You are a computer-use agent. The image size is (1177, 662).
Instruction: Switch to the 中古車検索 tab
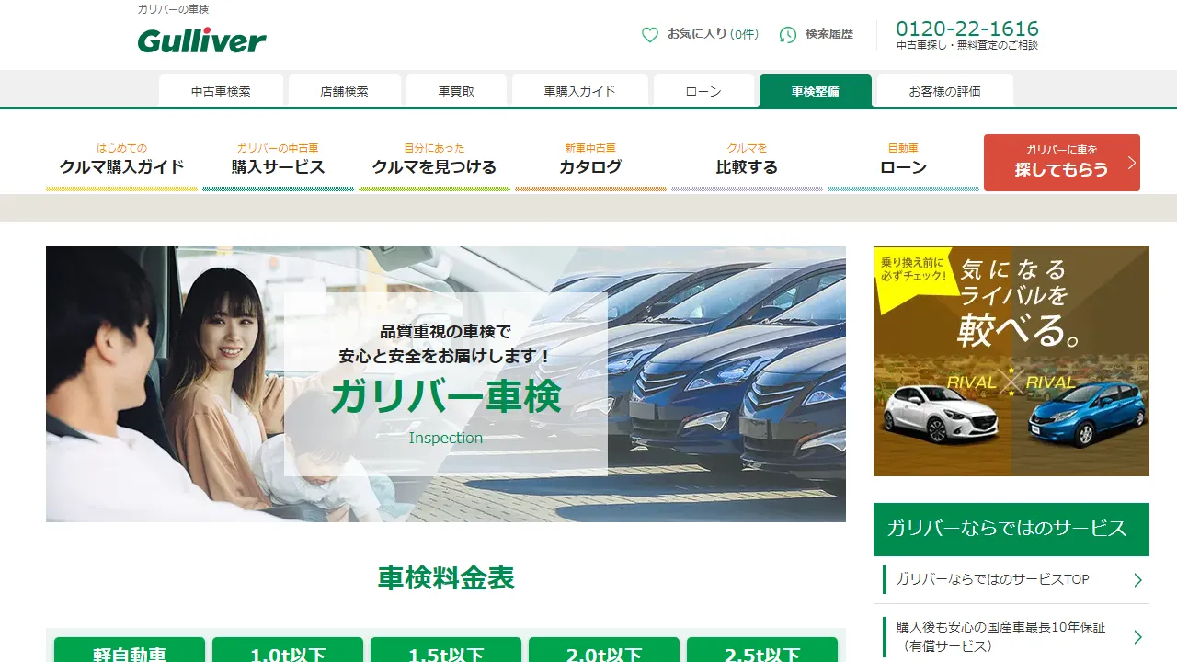221,90
